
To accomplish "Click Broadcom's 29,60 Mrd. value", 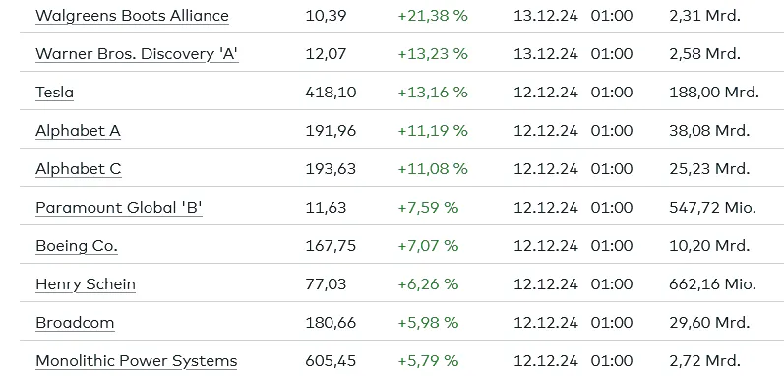I will click(x=709, y=323).
